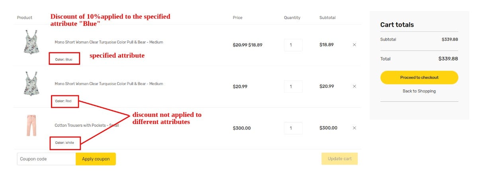Click the Total amount $339.88 in Cart totals
Viewport: 478px width, 190px height.
[x=448, y=59]
